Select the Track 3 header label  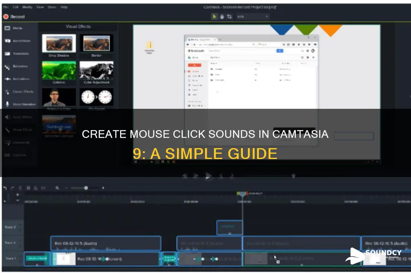pos(10,227)
